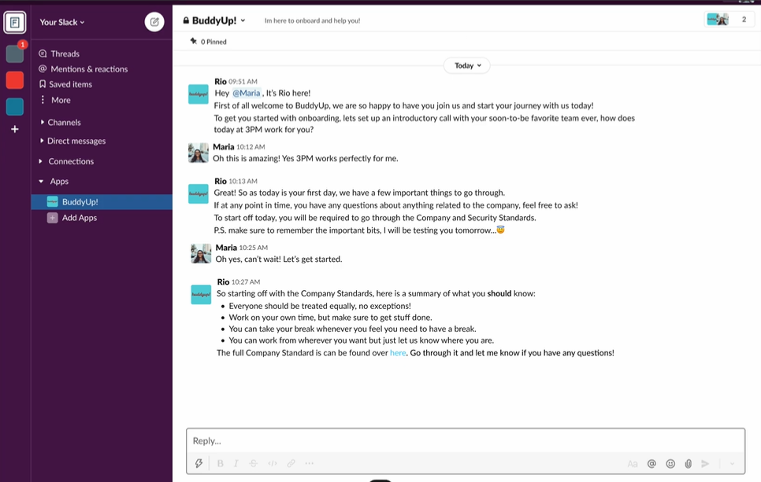This screenshot has height=482, width=761.
Task: Open more formatting options ellipsis
Action: click(x=309, y=464)
